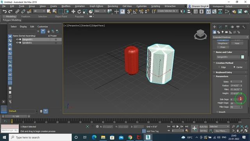Activate the Select and Link tool

click(17, 11)
